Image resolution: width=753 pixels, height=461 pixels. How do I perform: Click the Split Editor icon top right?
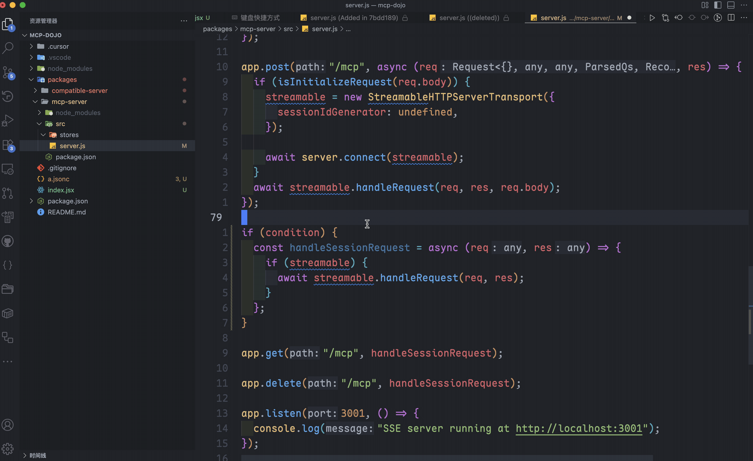pos(731,18)
